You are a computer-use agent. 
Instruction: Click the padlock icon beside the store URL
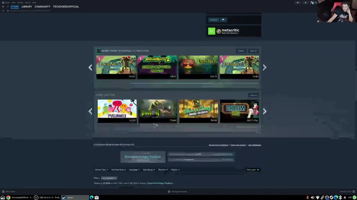pyautogui.click(x=8, y=11)
